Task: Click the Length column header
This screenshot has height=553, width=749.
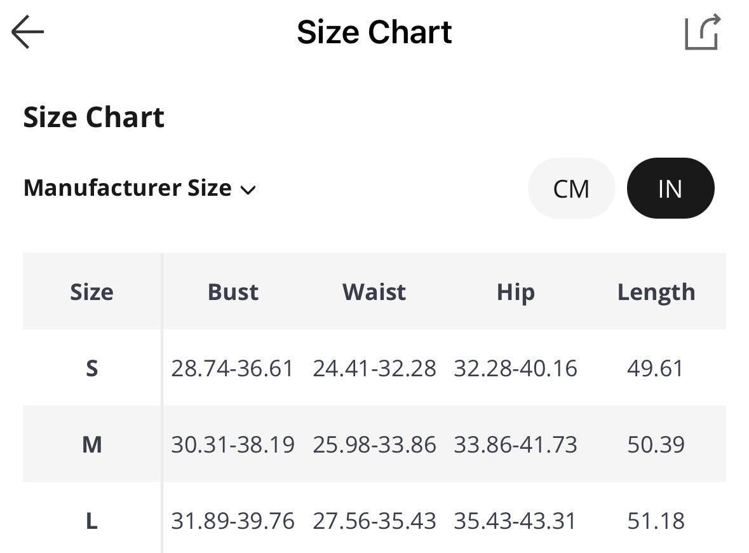Action: coord(656,292)
